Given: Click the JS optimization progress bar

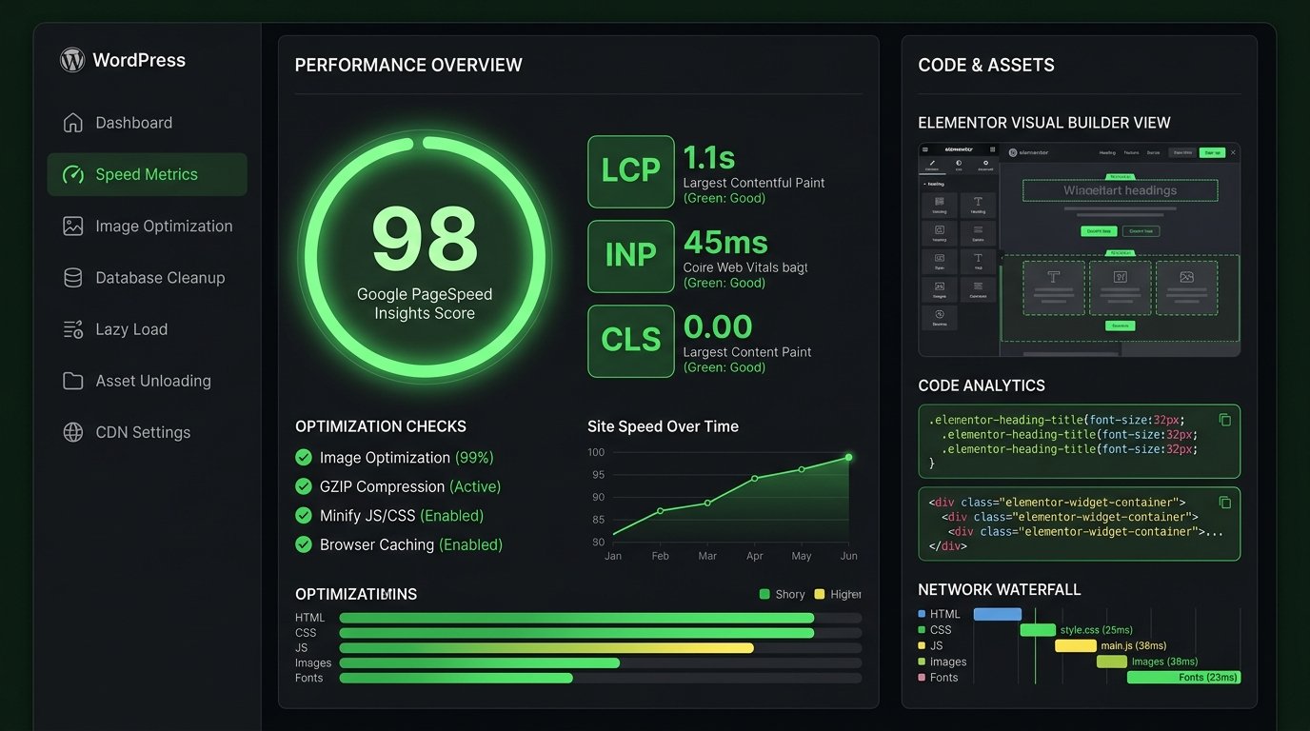Looking at the screenshot, I should click(601, 648).
